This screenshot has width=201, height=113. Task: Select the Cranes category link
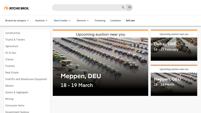[9, 60]
